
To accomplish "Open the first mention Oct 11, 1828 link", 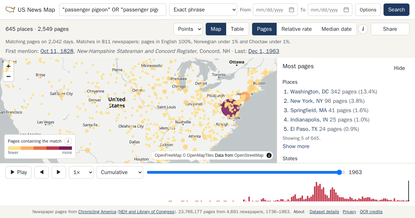I will (57, 51).
